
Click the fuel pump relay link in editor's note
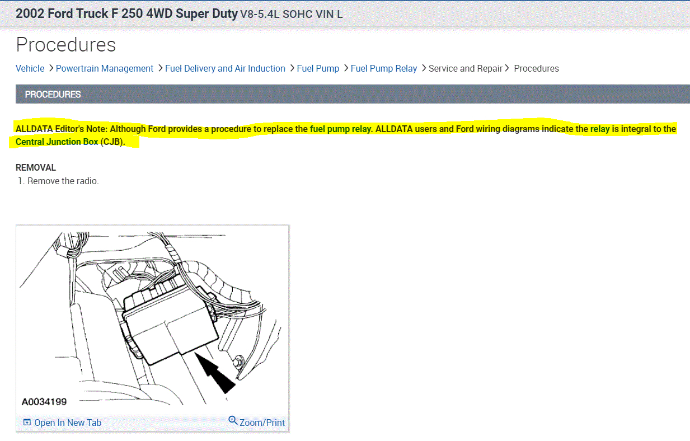click(x=340, y=129)
